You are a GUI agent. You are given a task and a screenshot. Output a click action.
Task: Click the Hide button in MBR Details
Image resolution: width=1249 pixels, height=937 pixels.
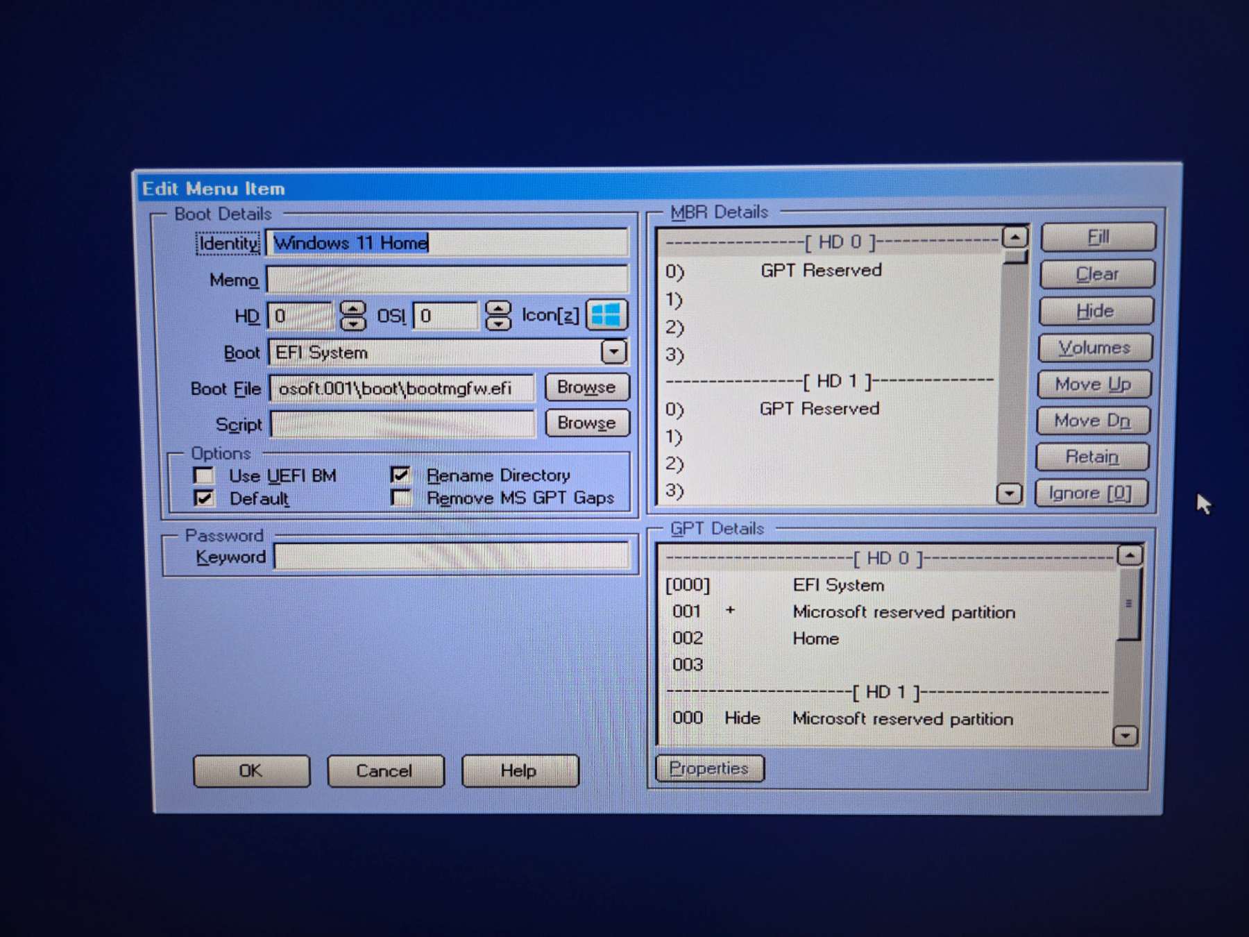(1096, 311)
